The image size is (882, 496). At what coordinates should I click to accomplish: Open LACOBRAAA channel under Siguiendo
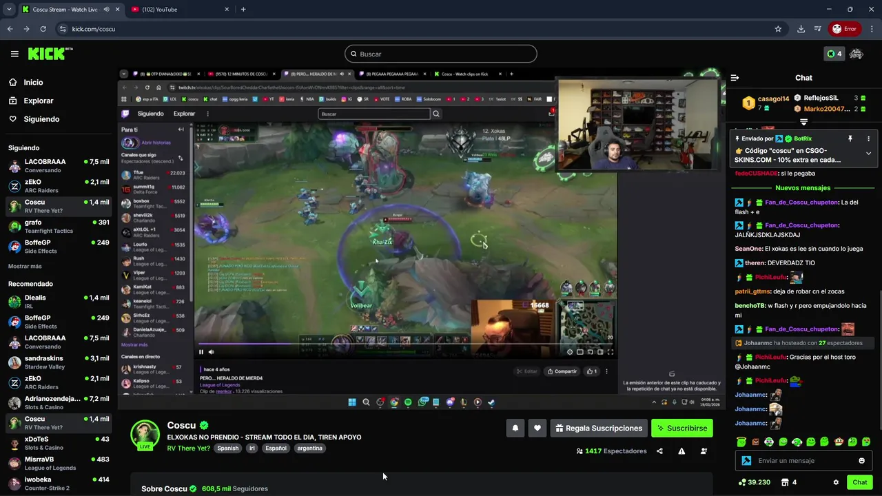pos(57,166)
